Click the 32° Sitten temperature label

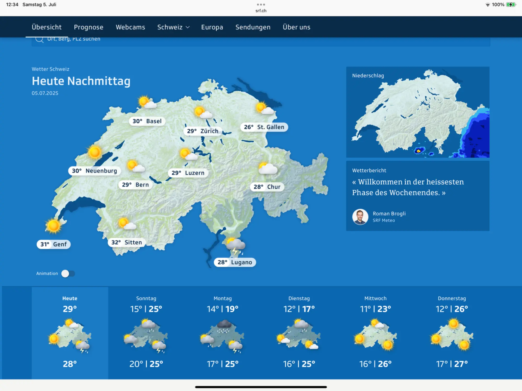click(x=127, y=242)
